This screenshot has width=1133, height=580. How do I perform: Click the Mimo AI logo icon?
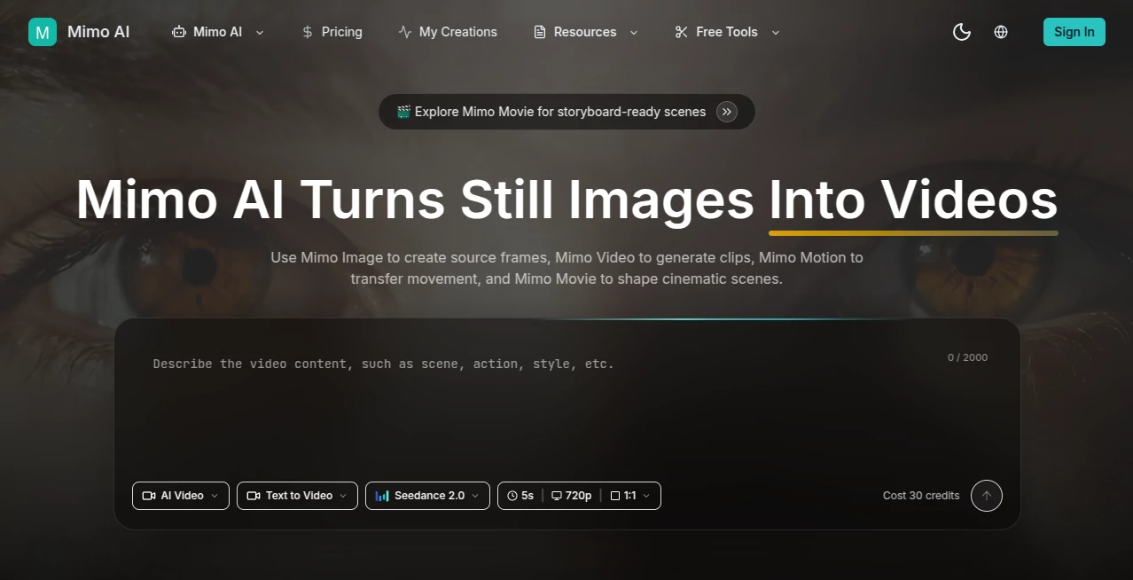pos(42,32)
